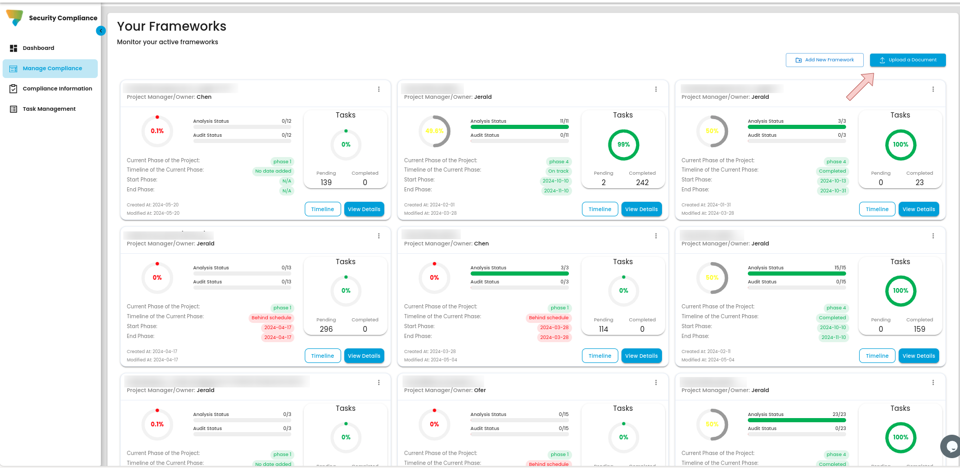Open kebab menu on card with 242 completed tasks
960x468 pixels.
pyautogui.click(x=656, y=89)
